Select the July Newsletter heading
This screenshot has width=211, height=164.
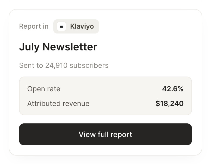click(58, 47)
